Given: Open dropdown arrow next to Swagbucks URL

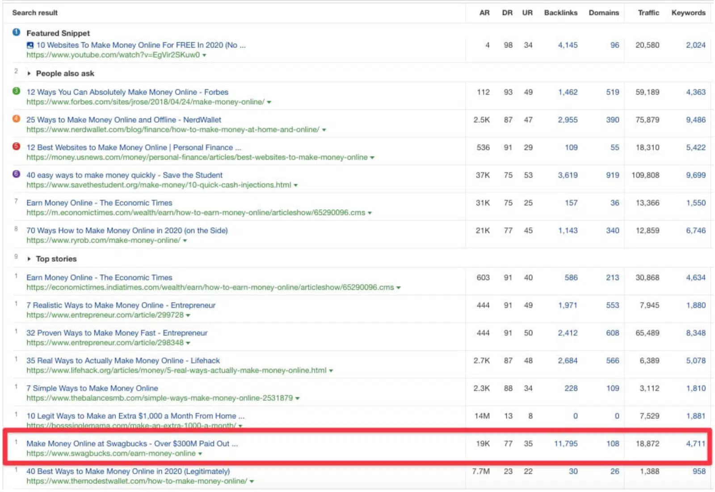Looking at the screenshot, I should [x=200, y=454].
